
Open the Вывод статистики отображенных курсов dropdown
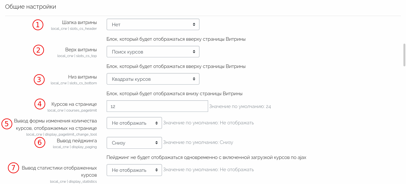tap(134, 170)
